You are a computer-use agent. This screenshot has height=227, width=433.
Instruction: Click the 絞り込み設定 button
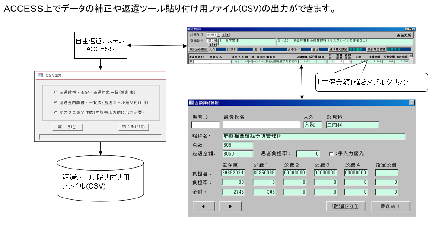click(x=198, y=49)
